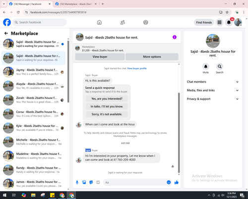Screen dimensions: 248x199
Task: Mute this conversation via bell icon
Action: tap(205, 67)
